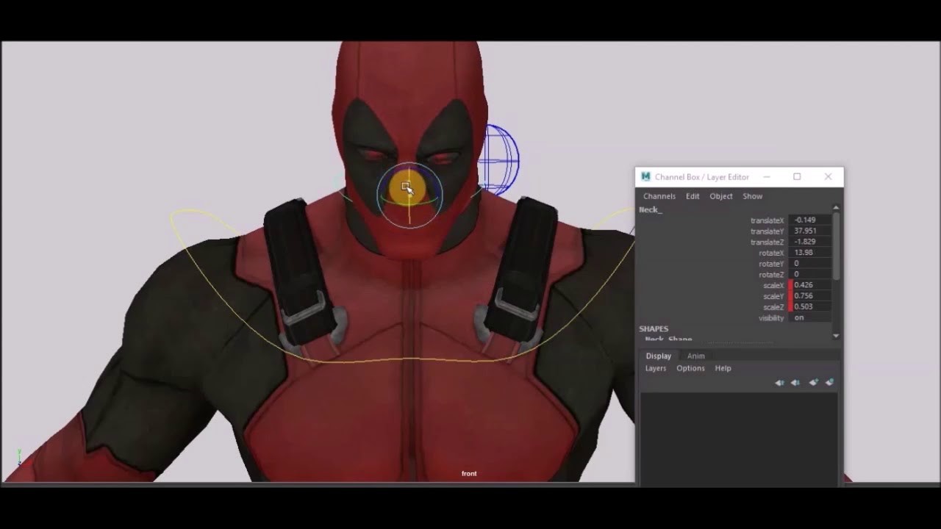Open the Show menu
941x529 pixels.
click(752, 196)
